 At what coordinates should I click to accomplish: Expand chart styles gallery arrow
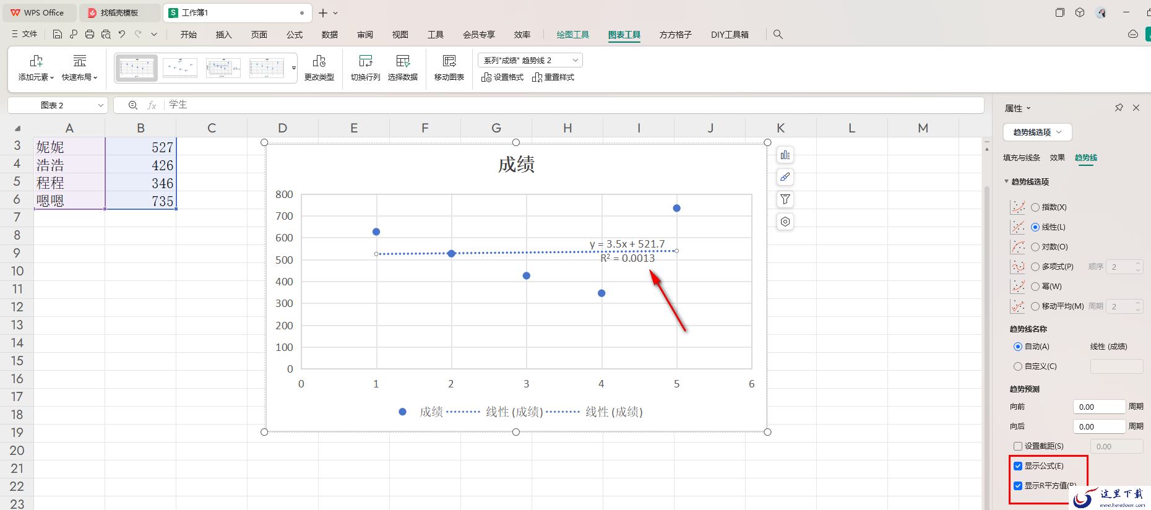[x=294, y=68]
